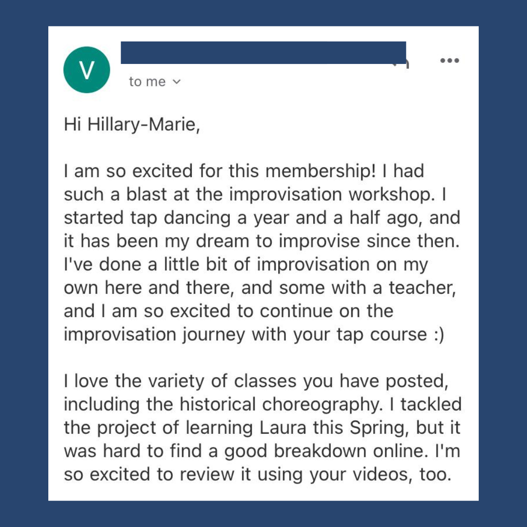Click the 'Hi Hillary-Marie,' greeting line
This screenshot has width=527, height=527.
(132, 124)
